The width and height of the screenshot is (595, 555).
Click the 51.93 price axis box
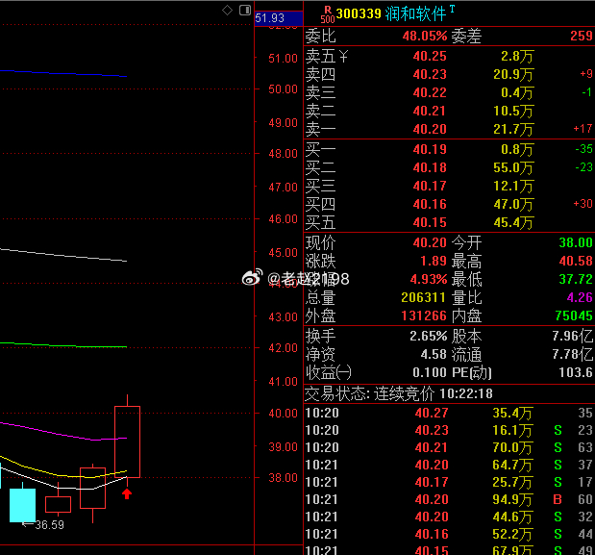click(x=279, y=18)
